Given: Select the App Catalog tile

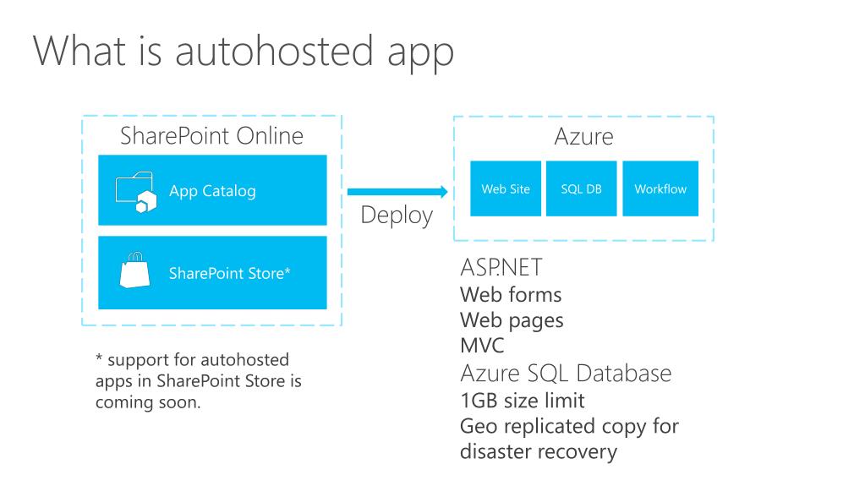Looking at the screenshot, I should coord(212,190).
